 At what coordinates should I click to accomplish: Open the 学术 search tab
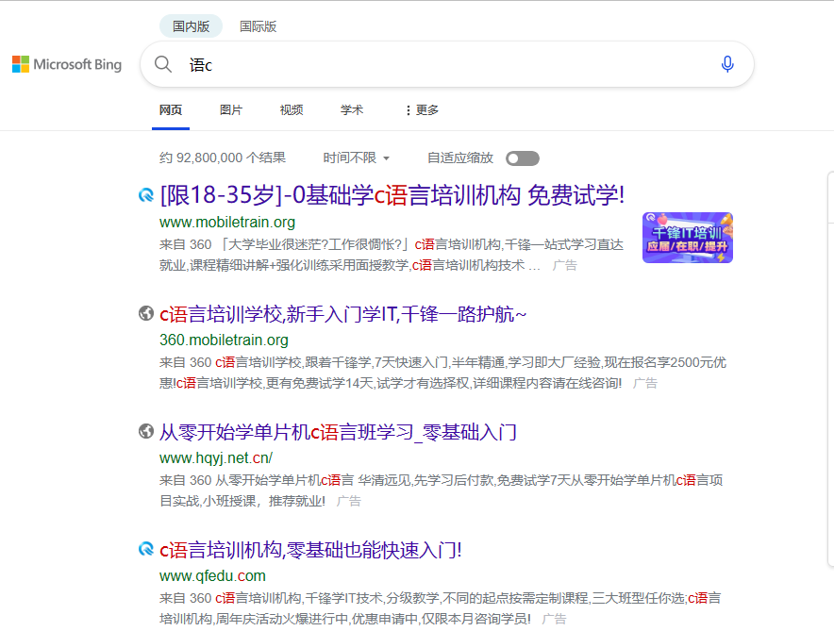[x=352, y=110]
